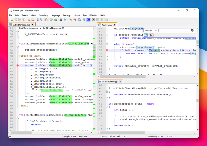Redo with the green arrow icon
The image size is (207, 146).
55,20
